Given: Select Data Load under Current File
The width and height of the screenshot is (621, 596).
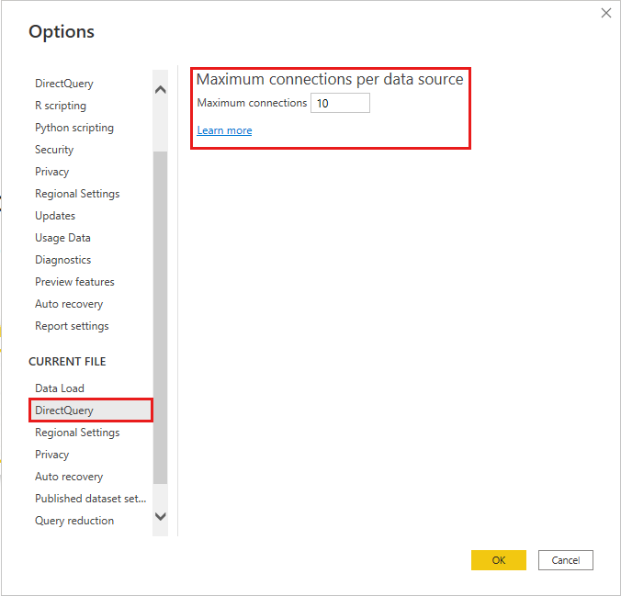Looking at the screenshot, I should [x=60, y=388].
